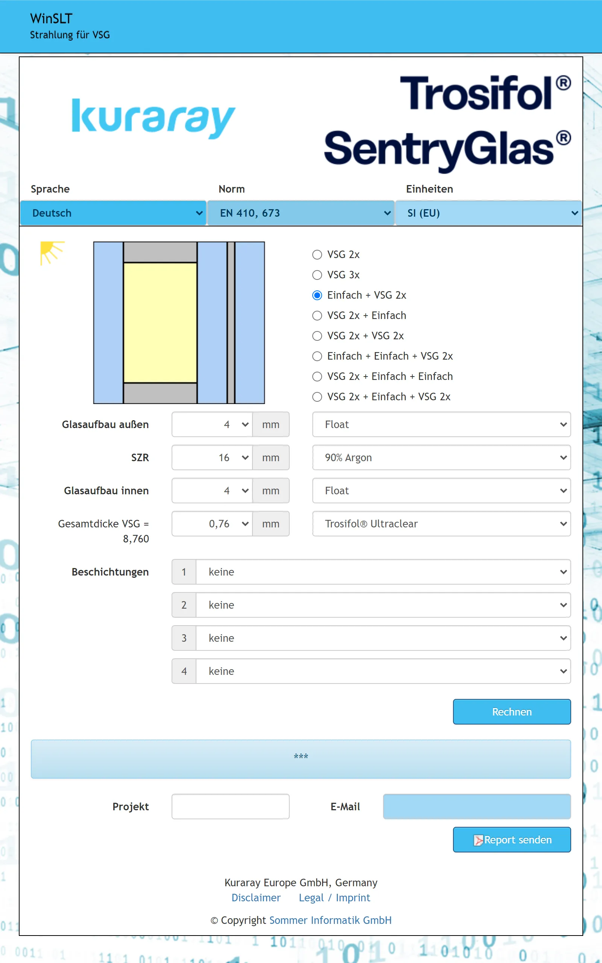The width and height of the screenshot is (602, 963).
Task: Click the yellow sun icon
Action: point(52,253)
